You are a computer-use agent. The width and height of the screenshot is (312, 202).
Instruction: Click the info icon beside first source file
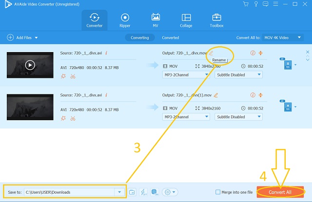point(106,53)
